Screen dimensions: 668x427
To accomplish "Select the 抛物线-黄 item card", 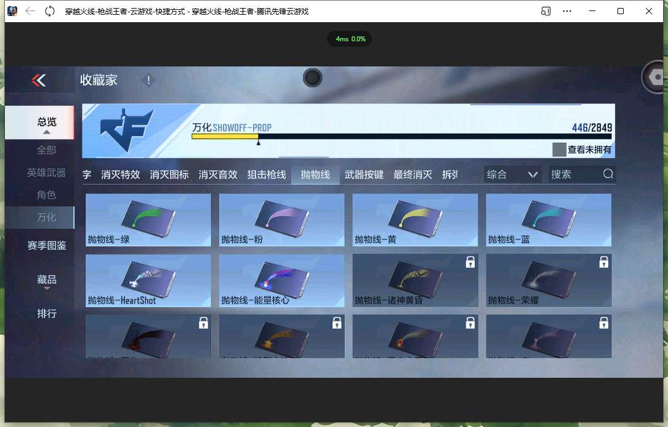I will coord(416,220).
